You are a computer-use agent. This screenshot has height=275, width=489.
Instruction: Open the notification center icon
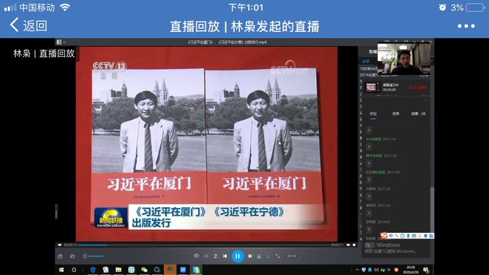click(426, 270)
